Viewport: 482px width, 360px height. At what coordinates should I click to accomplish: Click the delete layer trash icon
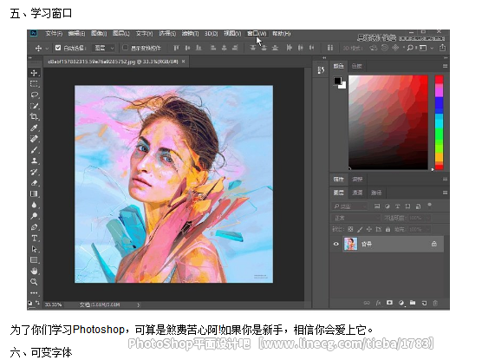coord(435,303)
